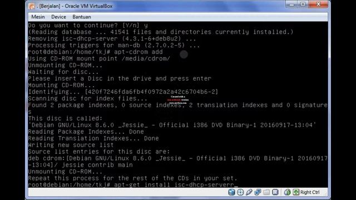
Task: Minimize the VirtualBox window
Action: click(x=291, y=4)
